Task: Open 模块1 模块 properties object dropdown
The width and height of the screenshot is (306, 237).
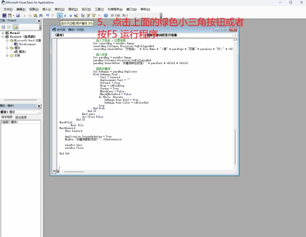Action: click(20, 112)
